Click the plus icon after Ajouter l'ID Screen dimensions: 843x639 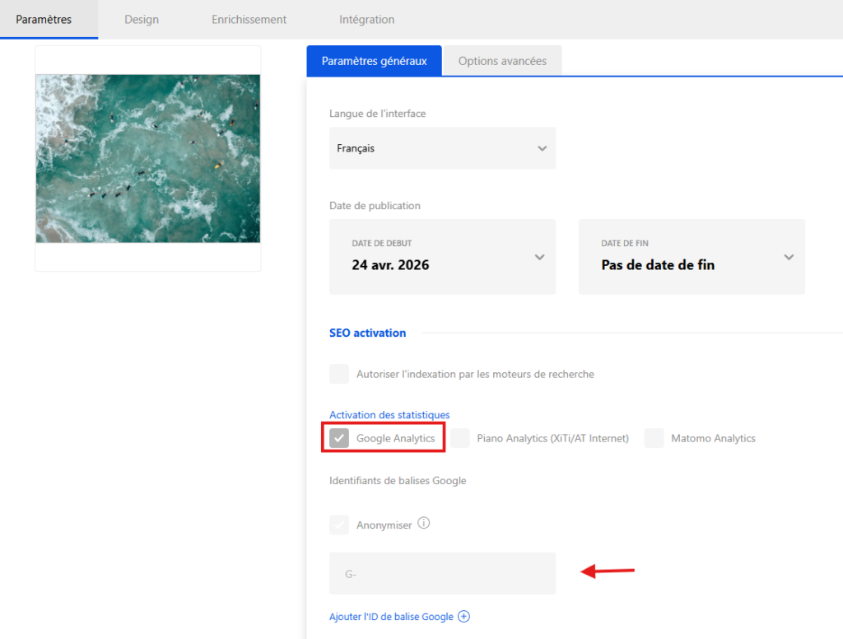pyautogui.click(x=463, y=617)
